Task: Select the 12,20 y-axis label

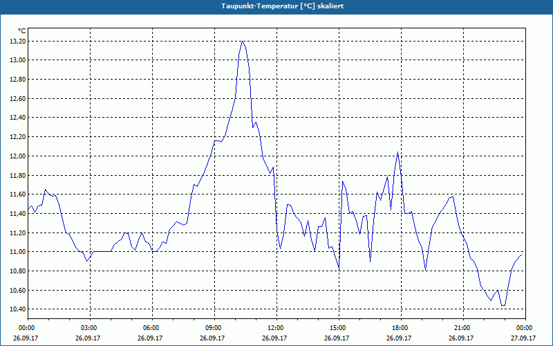Action: [19, 137]
